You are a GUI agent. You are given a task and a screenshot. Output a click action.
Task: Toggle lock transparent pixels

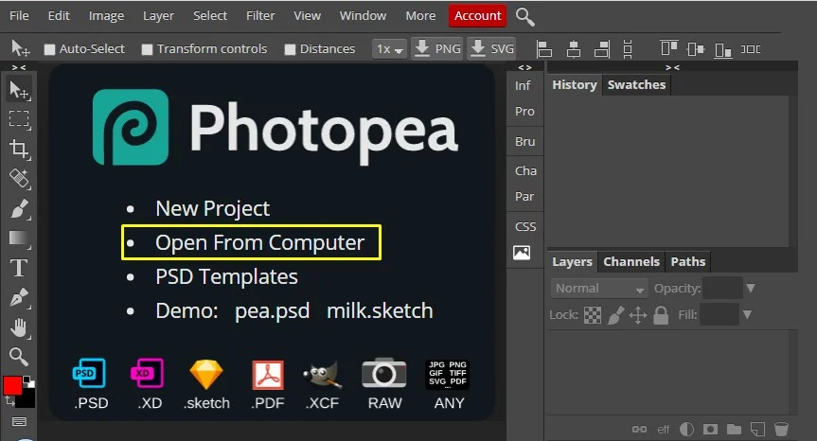pyautogui.click(x=593, y=315)
